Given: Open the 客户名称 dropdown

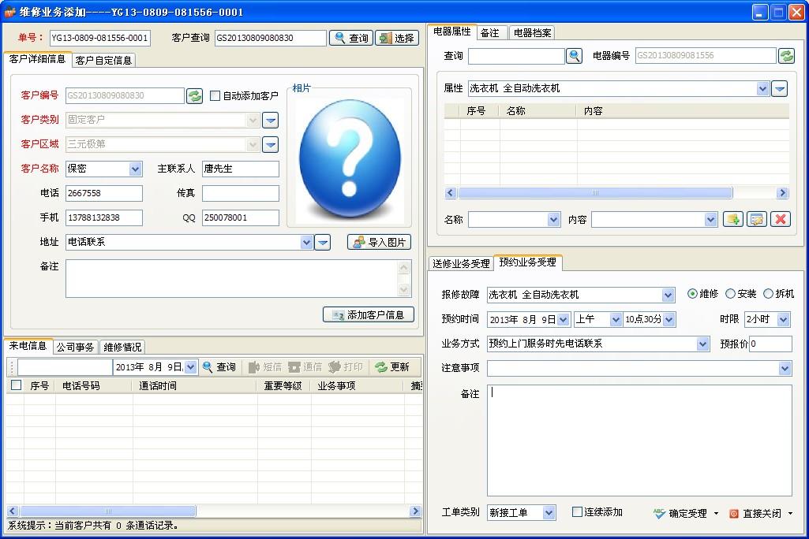Looking at the screenshot, I should tap(135, 169).
